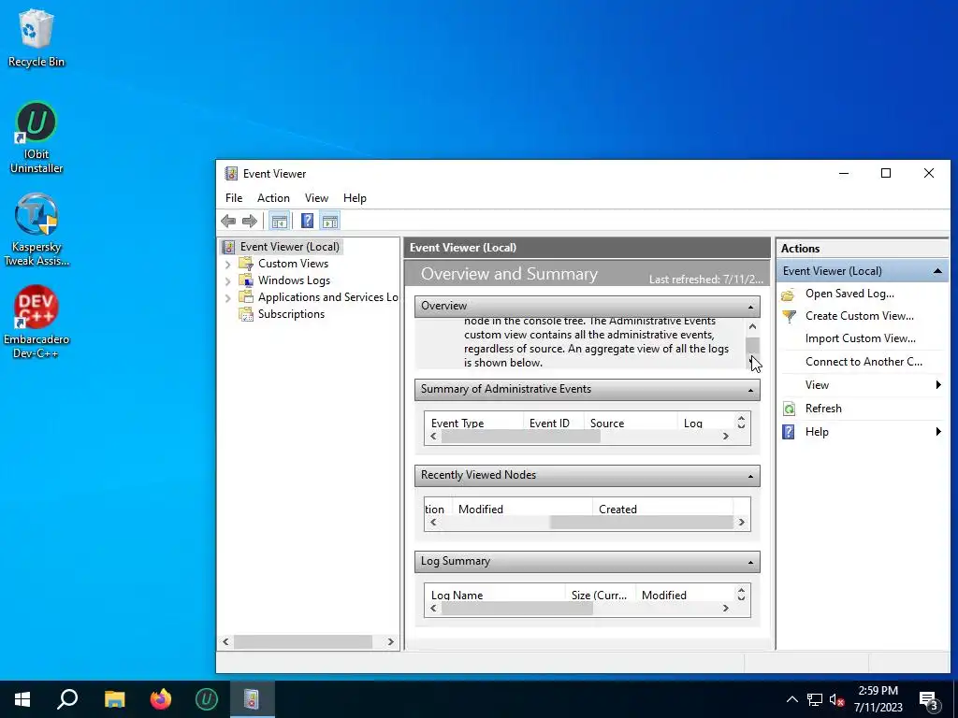Screen dimensions: 958x718
Task: Click the Open Saved Log folder icon
Action: 789,294
